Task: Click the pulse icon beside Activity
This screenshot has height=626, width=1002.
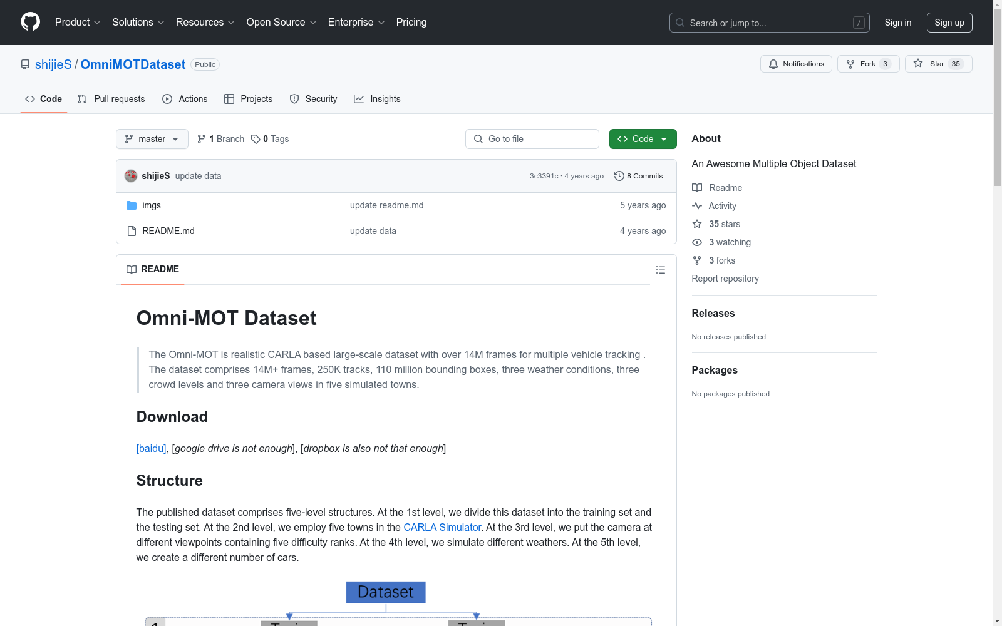Action: coord(697,206)
